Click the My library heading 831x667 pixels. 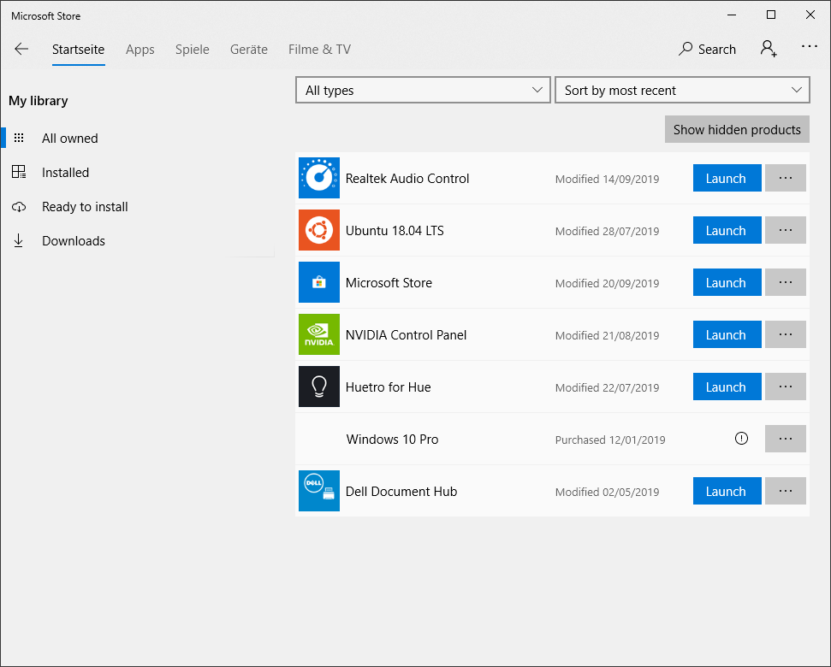pos(39,101)
